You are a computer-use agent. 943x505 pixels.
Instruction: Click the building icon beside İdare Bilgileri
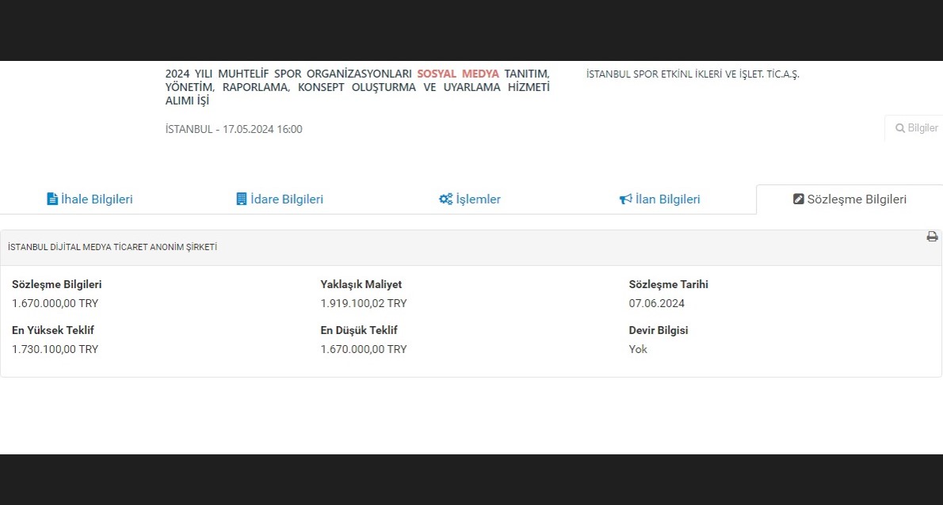242,199
